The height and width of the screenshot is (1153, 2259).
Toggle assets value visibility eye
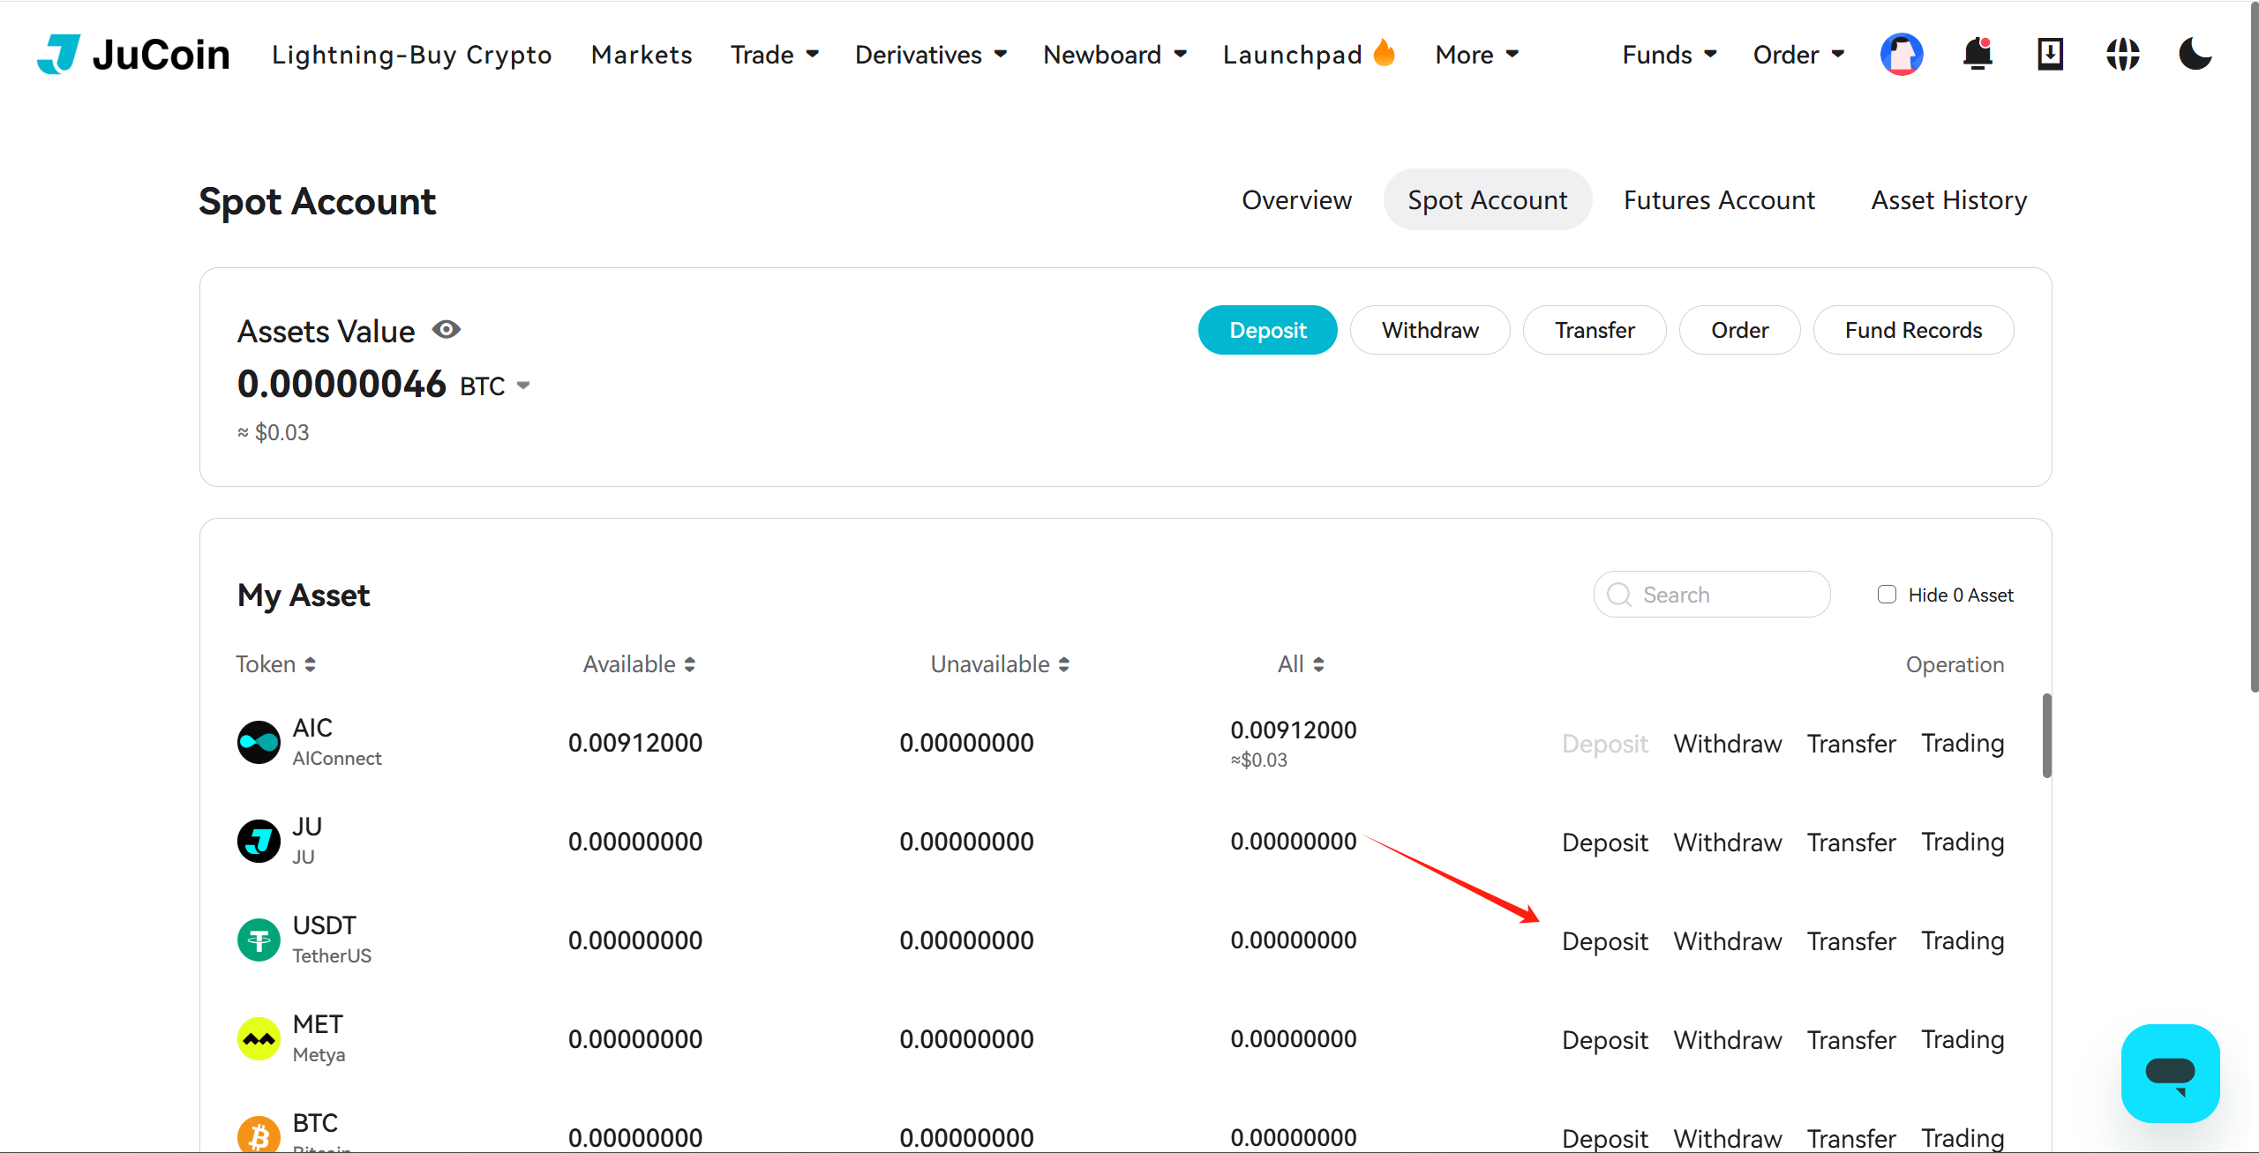(x=447, y=330)
